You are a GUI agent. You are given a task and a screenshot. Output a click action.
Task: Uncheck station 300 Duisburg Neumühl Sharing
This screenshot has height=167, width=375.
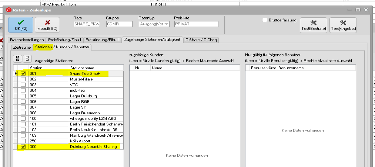click(23, 147)
